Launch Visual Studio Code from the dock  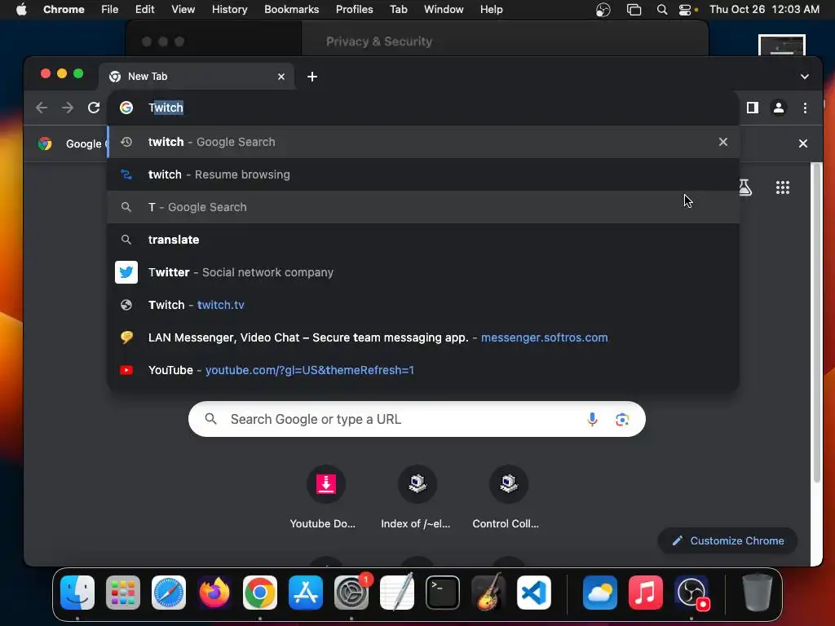tap(534, 593)
